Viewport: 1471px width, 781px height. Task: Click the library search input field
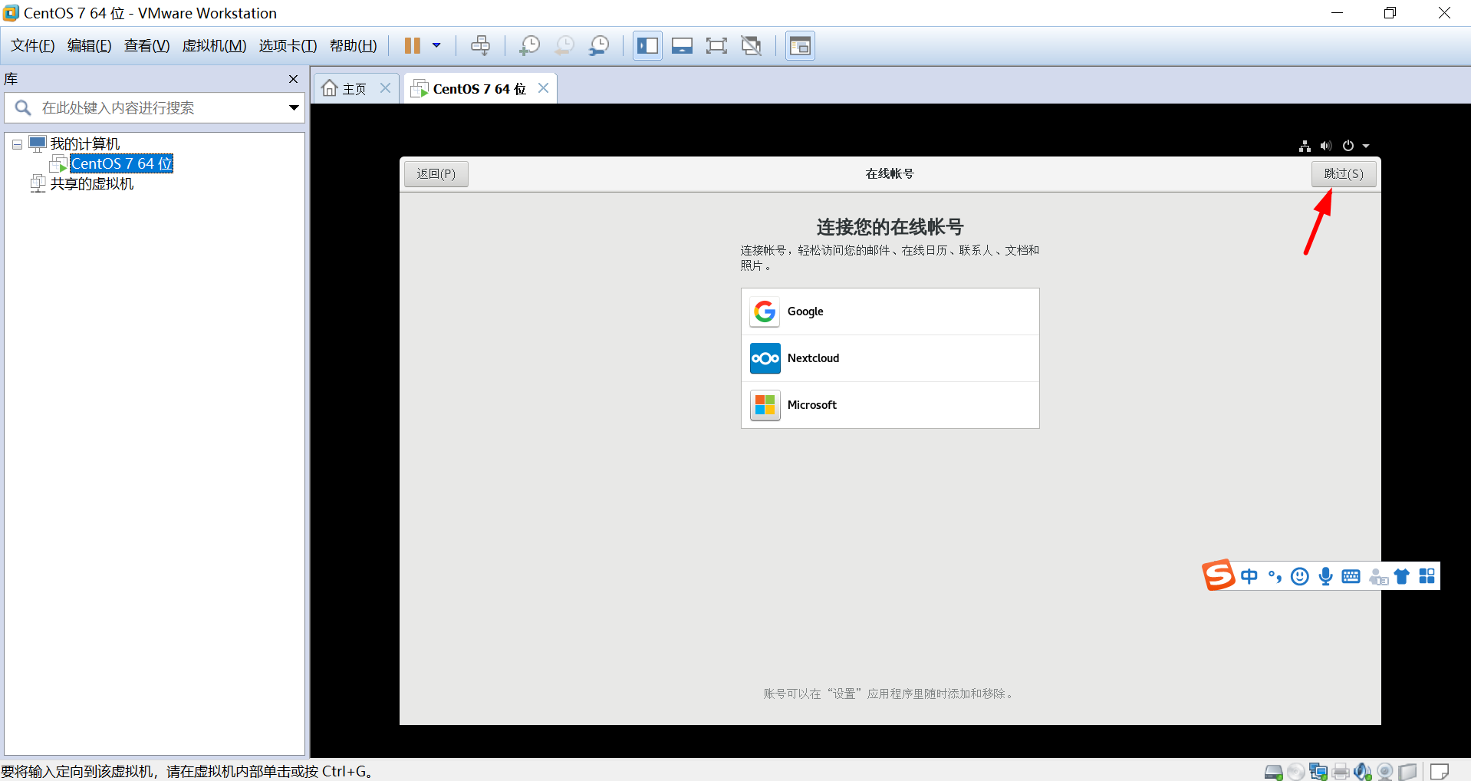[x=153, y=108]
